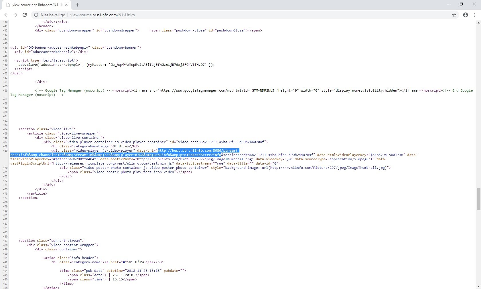The width and height of the screenshot is (481, 289).
Task: Open a new tab with plus button
Action: (x=77, y=5)
